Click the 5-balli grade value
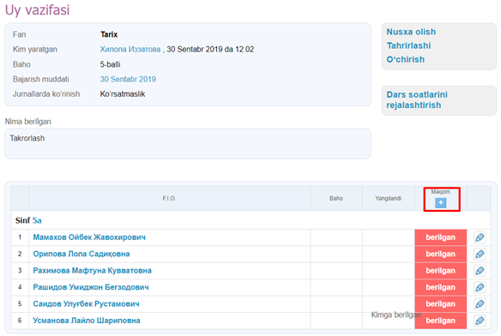 click(x=110, y=64)
